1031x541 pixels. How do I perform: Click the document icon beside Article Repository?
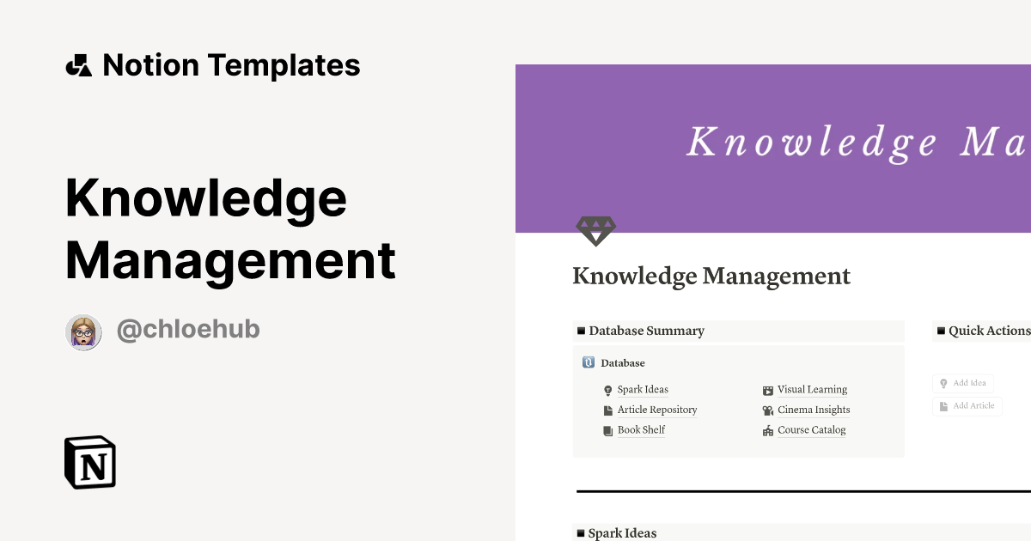[x=608, y=410]
